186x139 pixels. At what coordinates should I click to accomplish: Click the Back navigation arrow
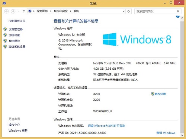pyautogui.click(x=6, y=11)
